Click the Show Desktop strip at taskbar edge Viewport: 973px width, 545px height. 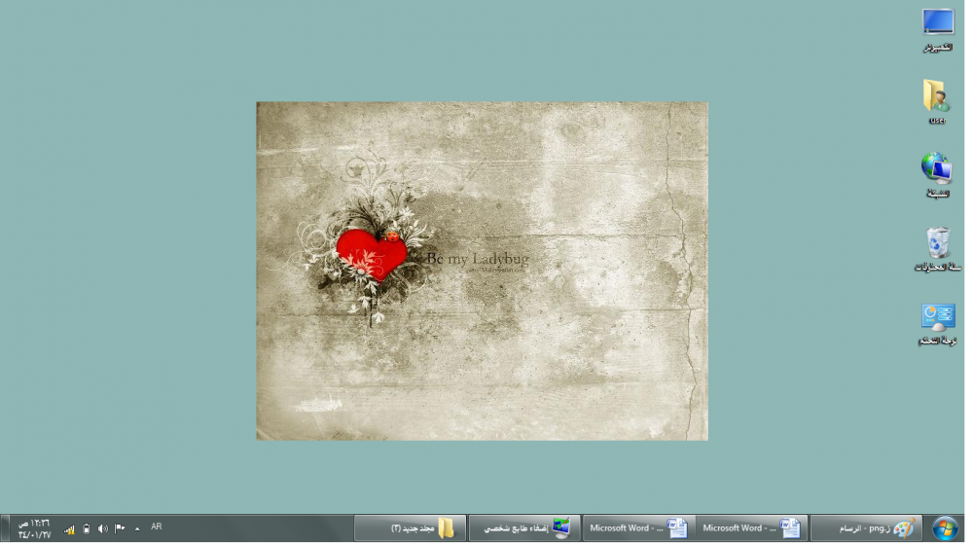[3, 528]
